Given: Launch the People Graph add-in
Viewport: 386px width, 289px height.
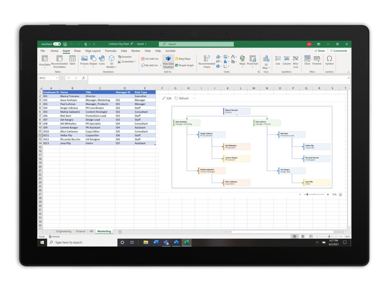Looking at the screenshot, I should 184,65.
